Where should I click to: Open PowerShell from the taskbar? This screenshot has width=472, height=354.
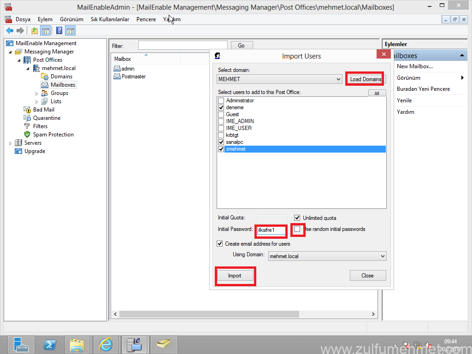50,344
